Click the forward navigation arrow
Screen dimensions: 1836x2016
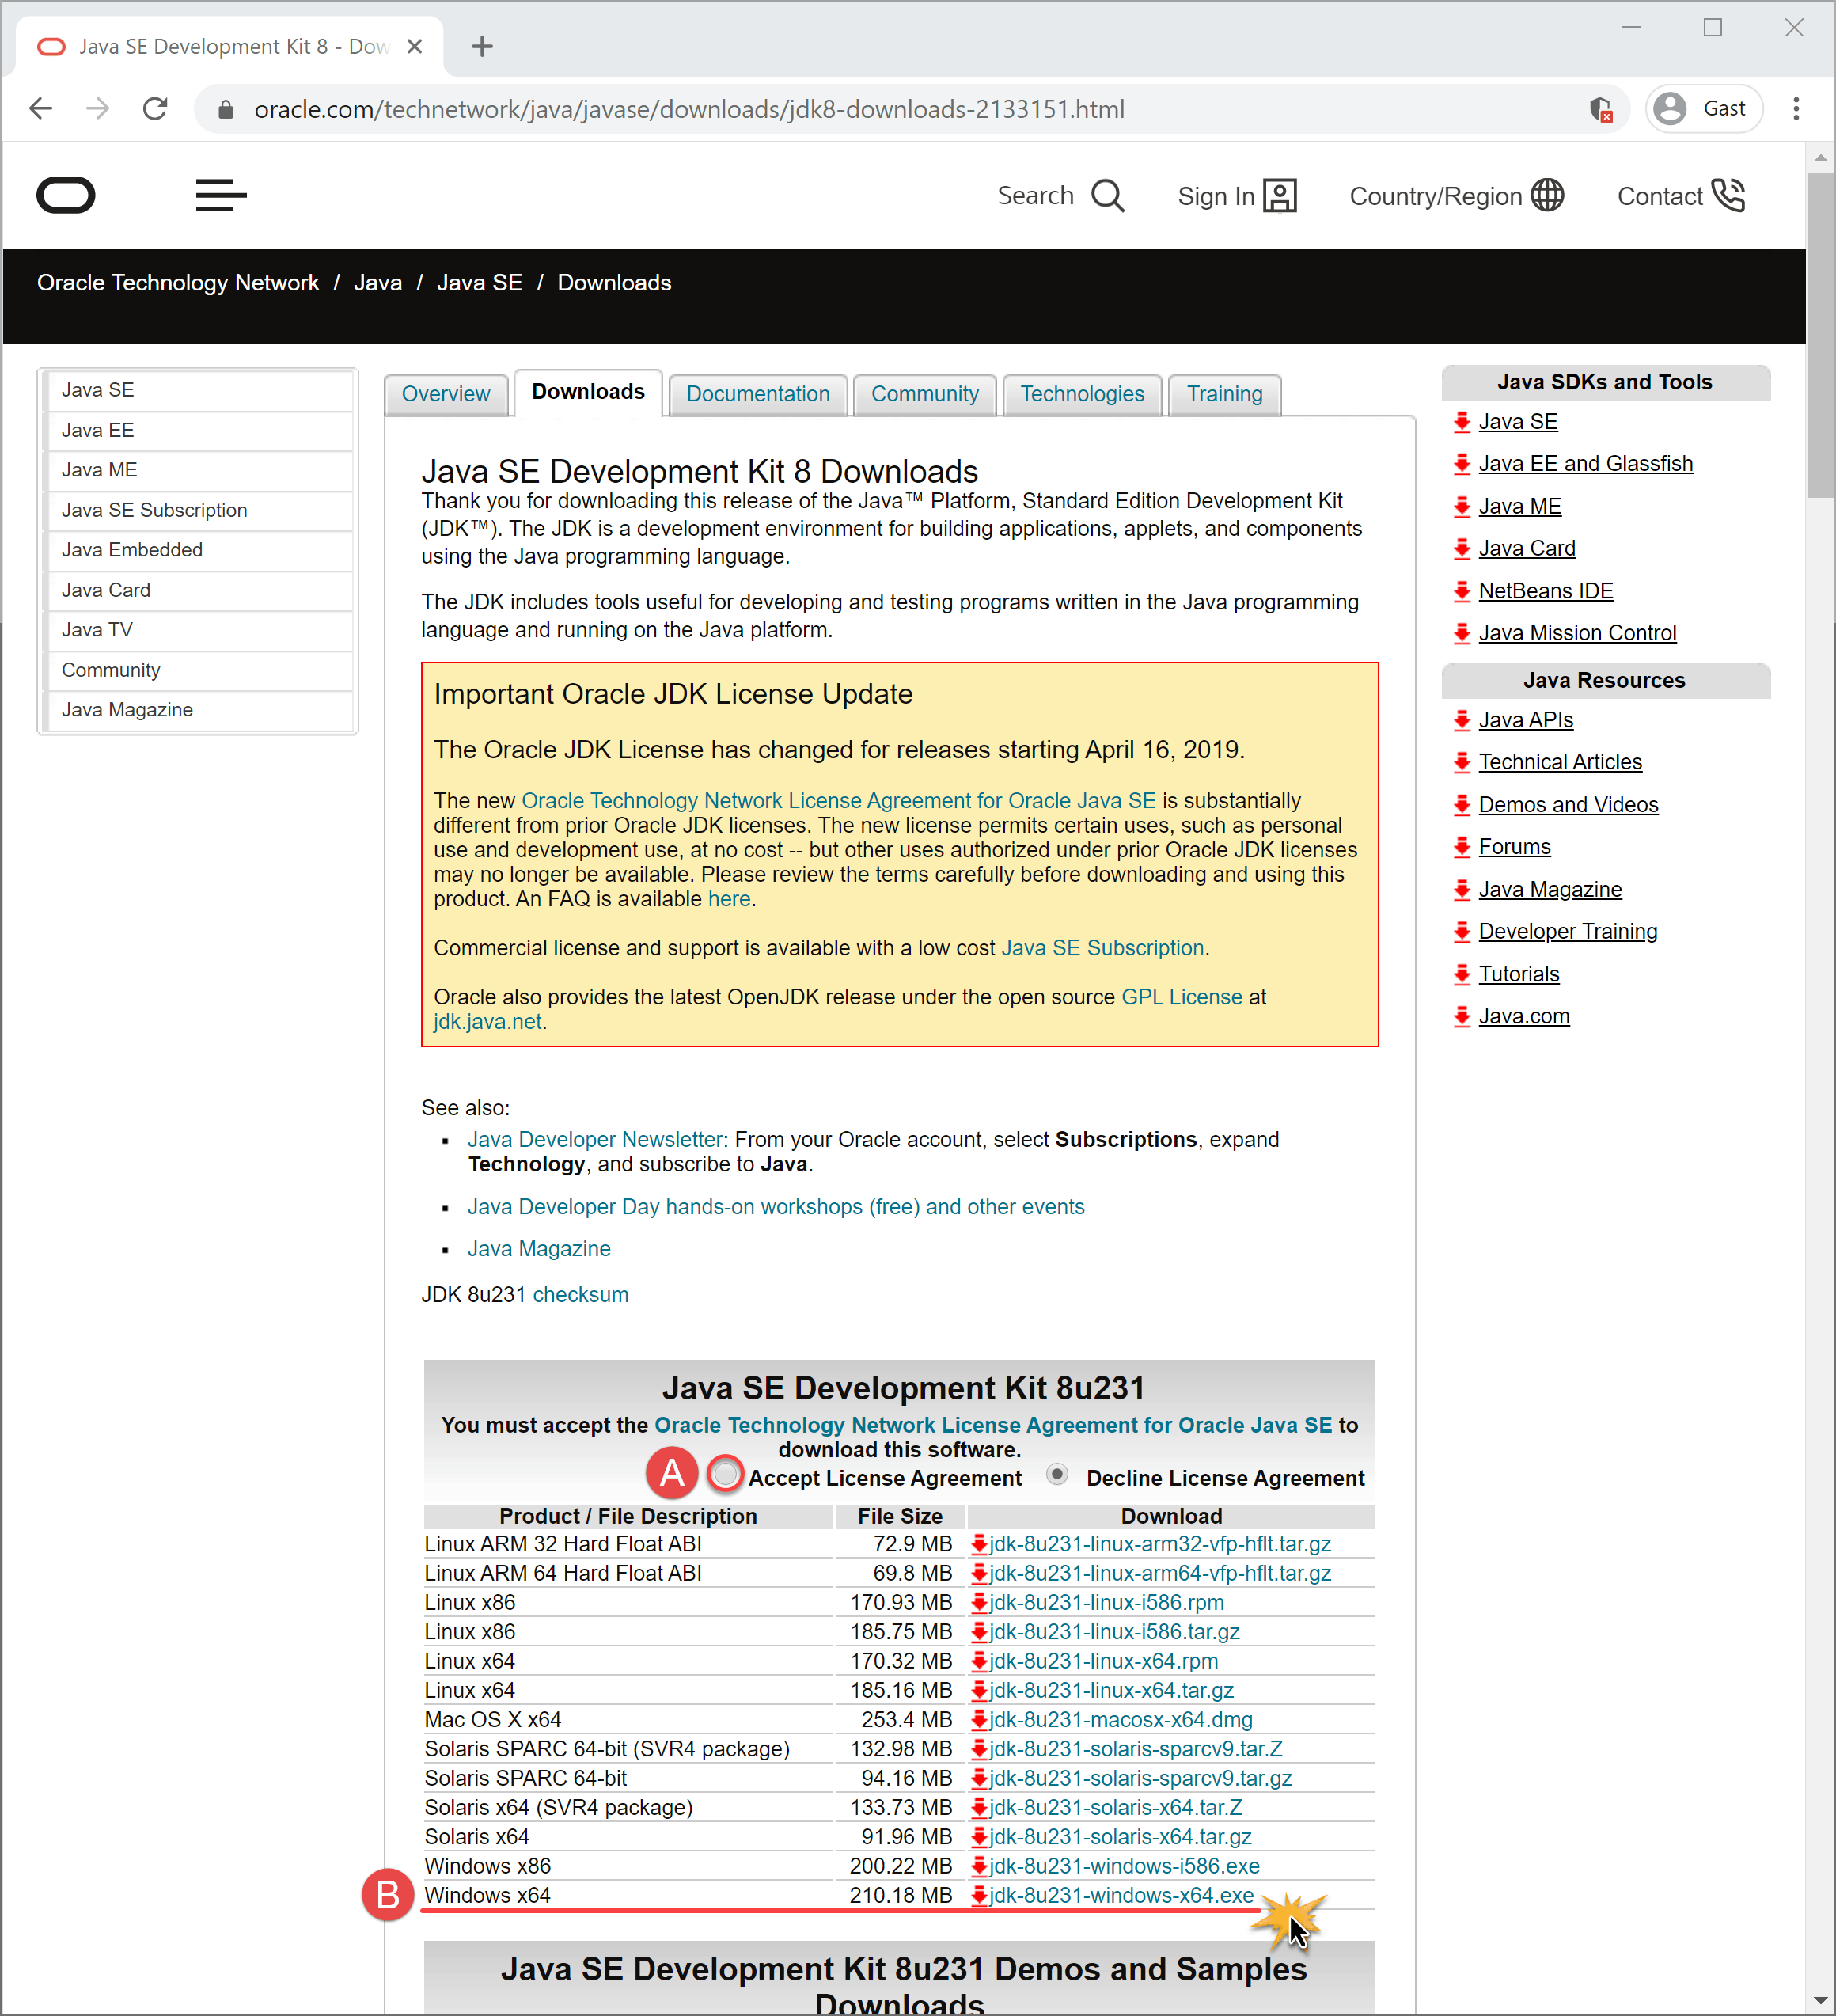point(98,108)
